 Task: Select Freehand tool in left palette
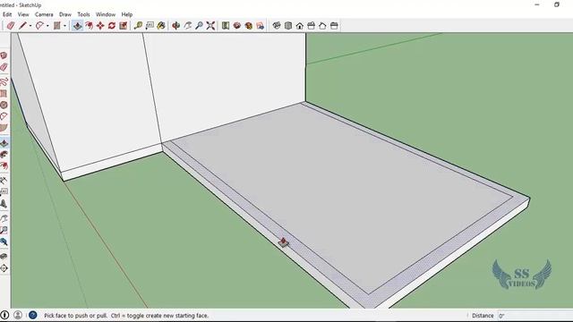point(4,81)
